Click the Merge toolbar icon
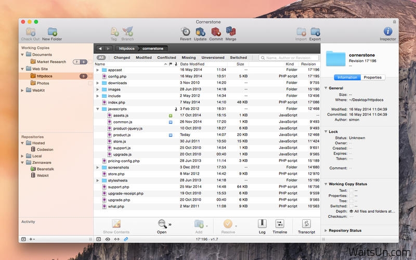The image size is (416, 260). 231,32
